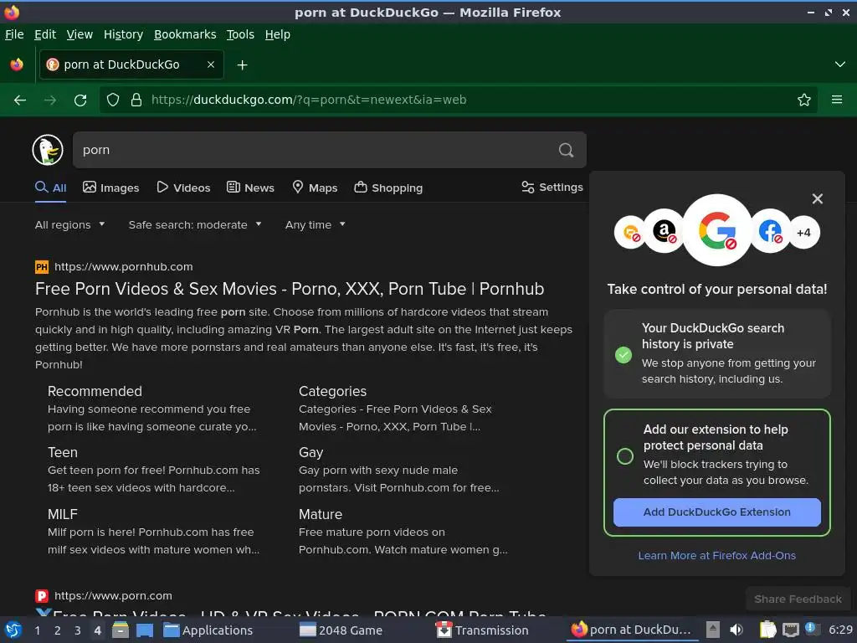The image size is (857, 643).
Task: Click the red P favicon of second result
Action: (42, 596)
